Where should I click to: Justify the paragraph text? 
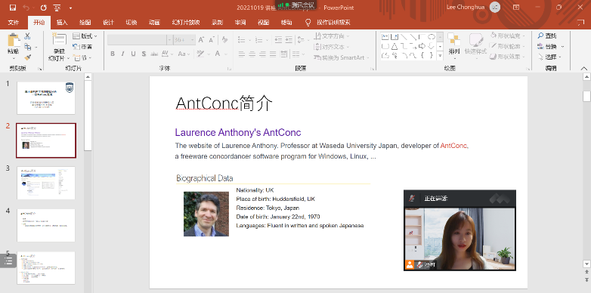[274, 54]
